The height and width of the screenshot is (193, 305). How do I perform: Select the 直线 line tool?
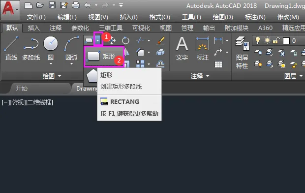pyautogui.click(x=11, y=48)
